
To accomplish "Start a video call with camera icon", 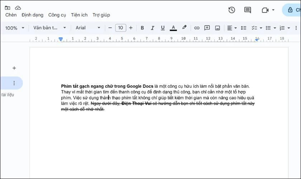I will (265, 10).
